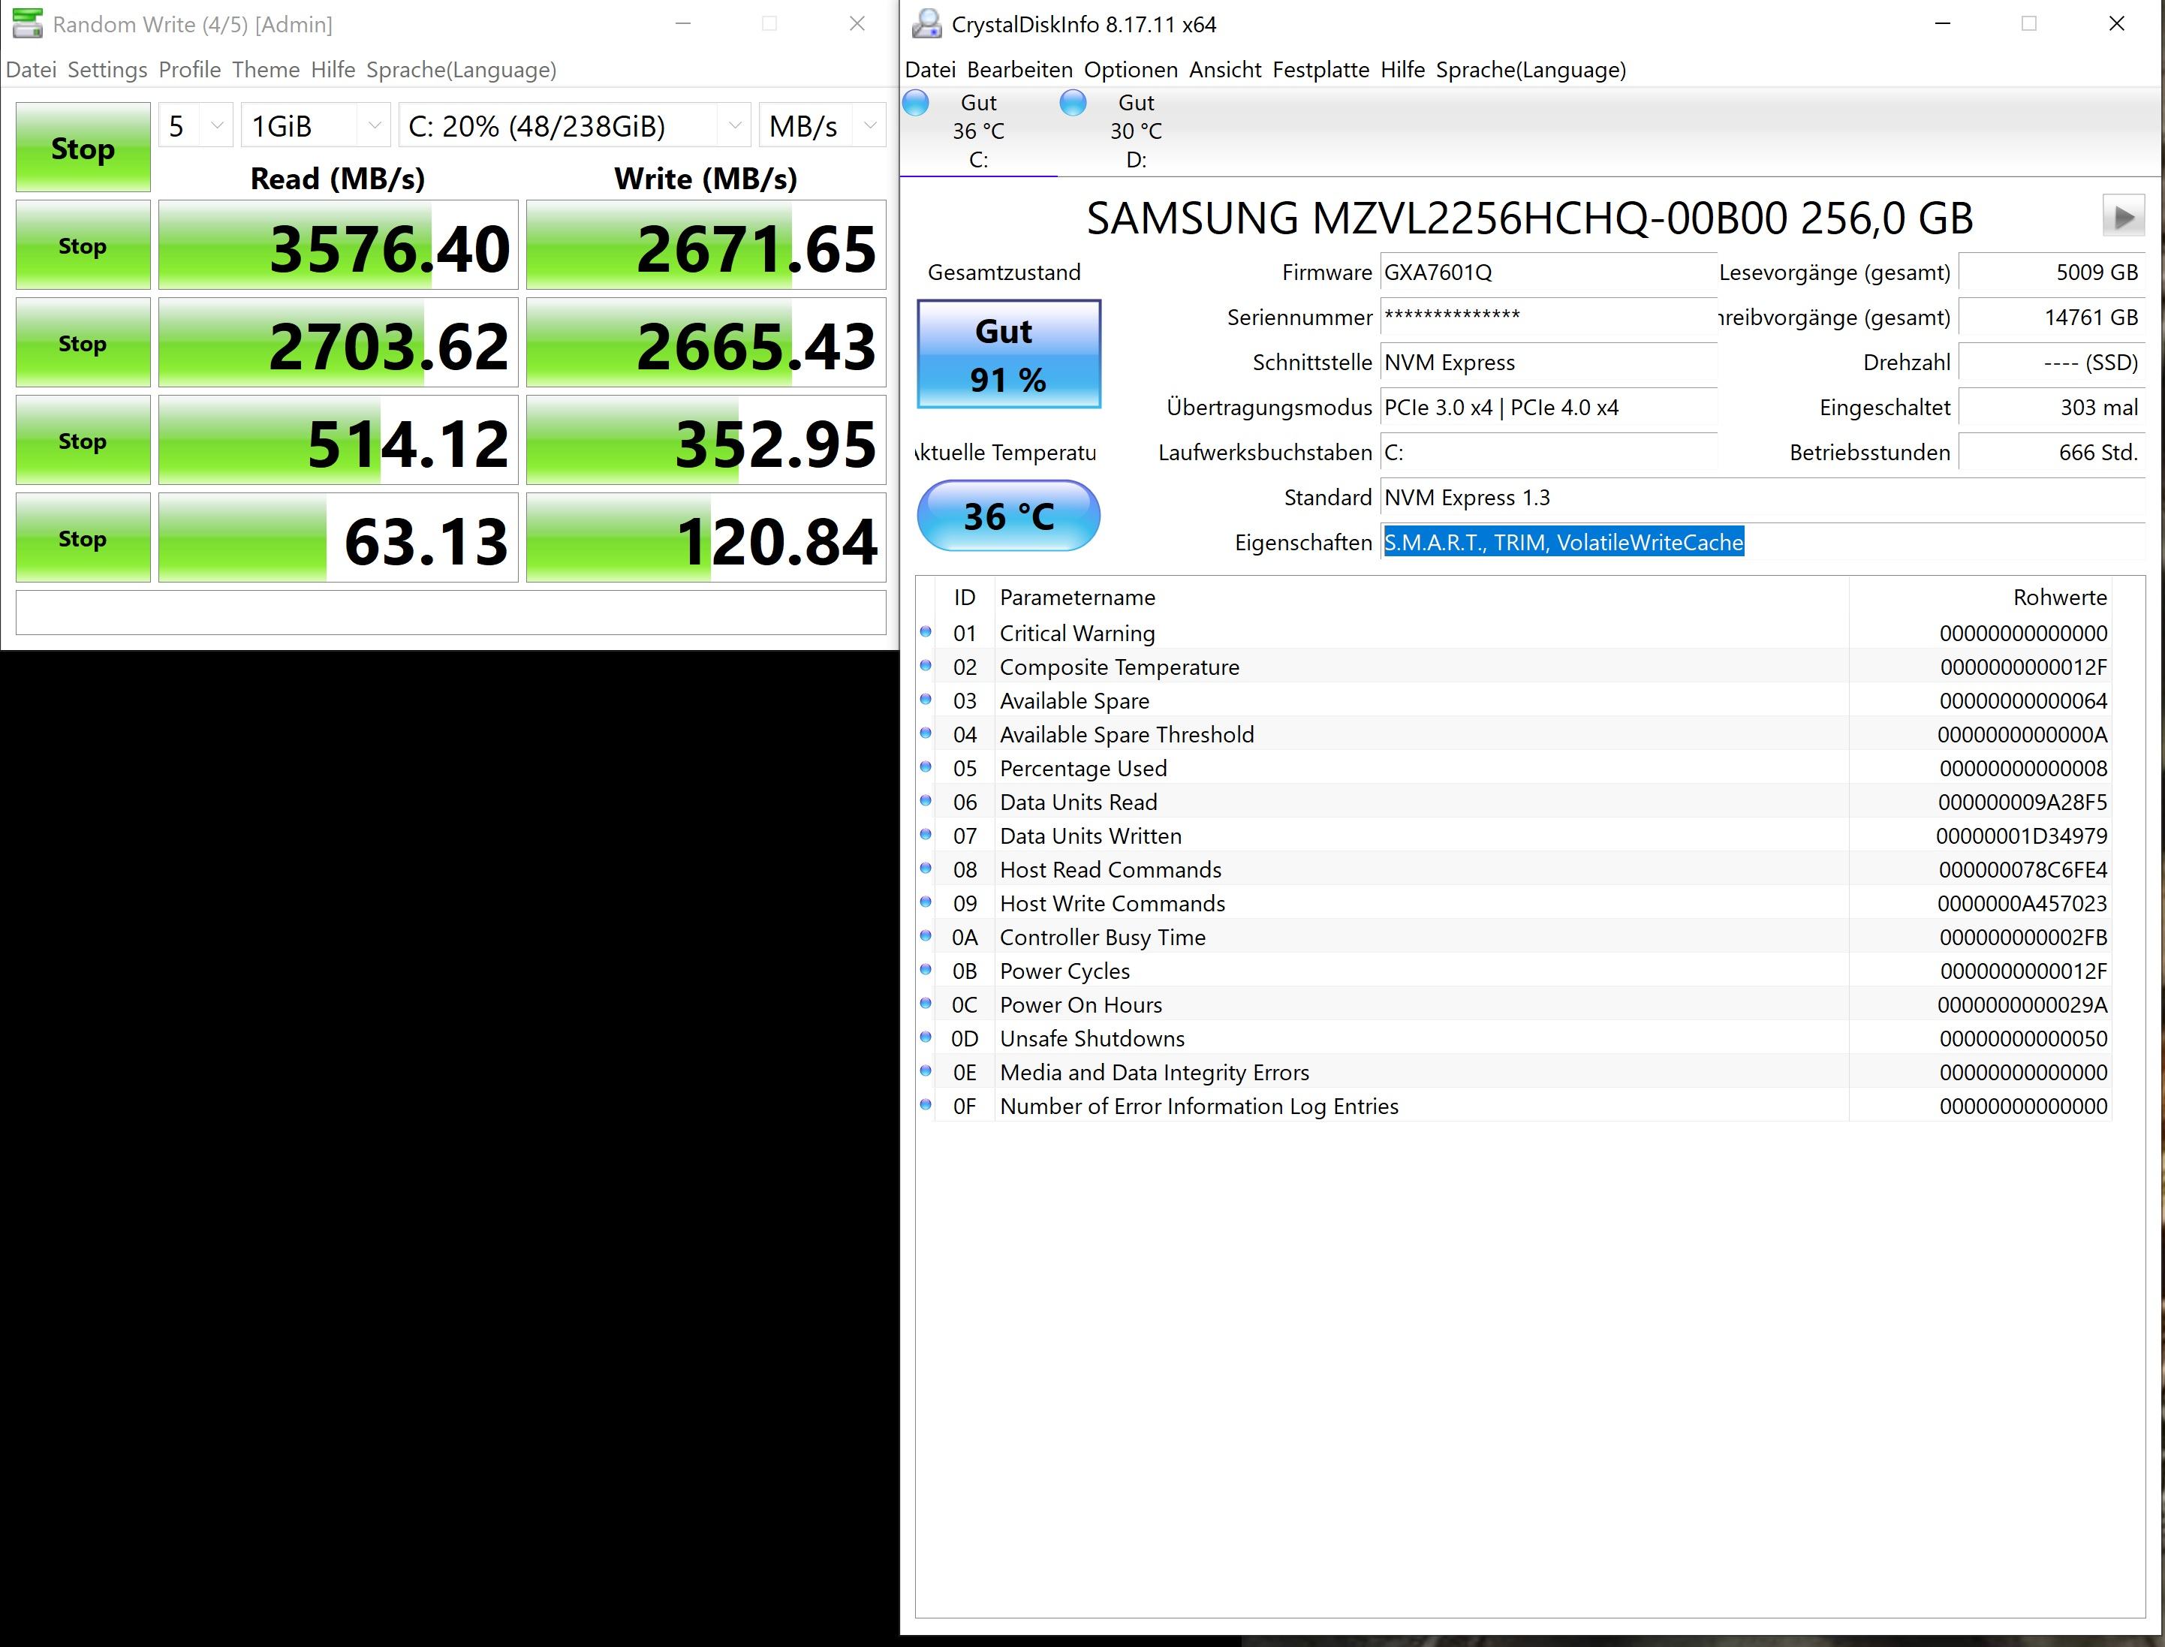This screenshot has height=1647, width=2165.
Task: Click Stop button beside 2703.62 read result
Action: point(83,342)
